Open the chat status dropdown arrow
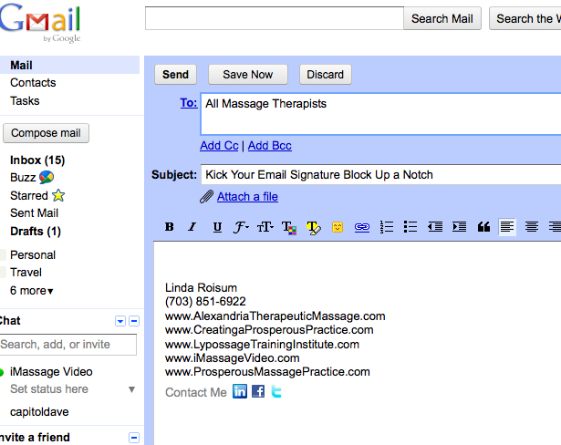Screen dimensions: 561x445 (131, 389)
